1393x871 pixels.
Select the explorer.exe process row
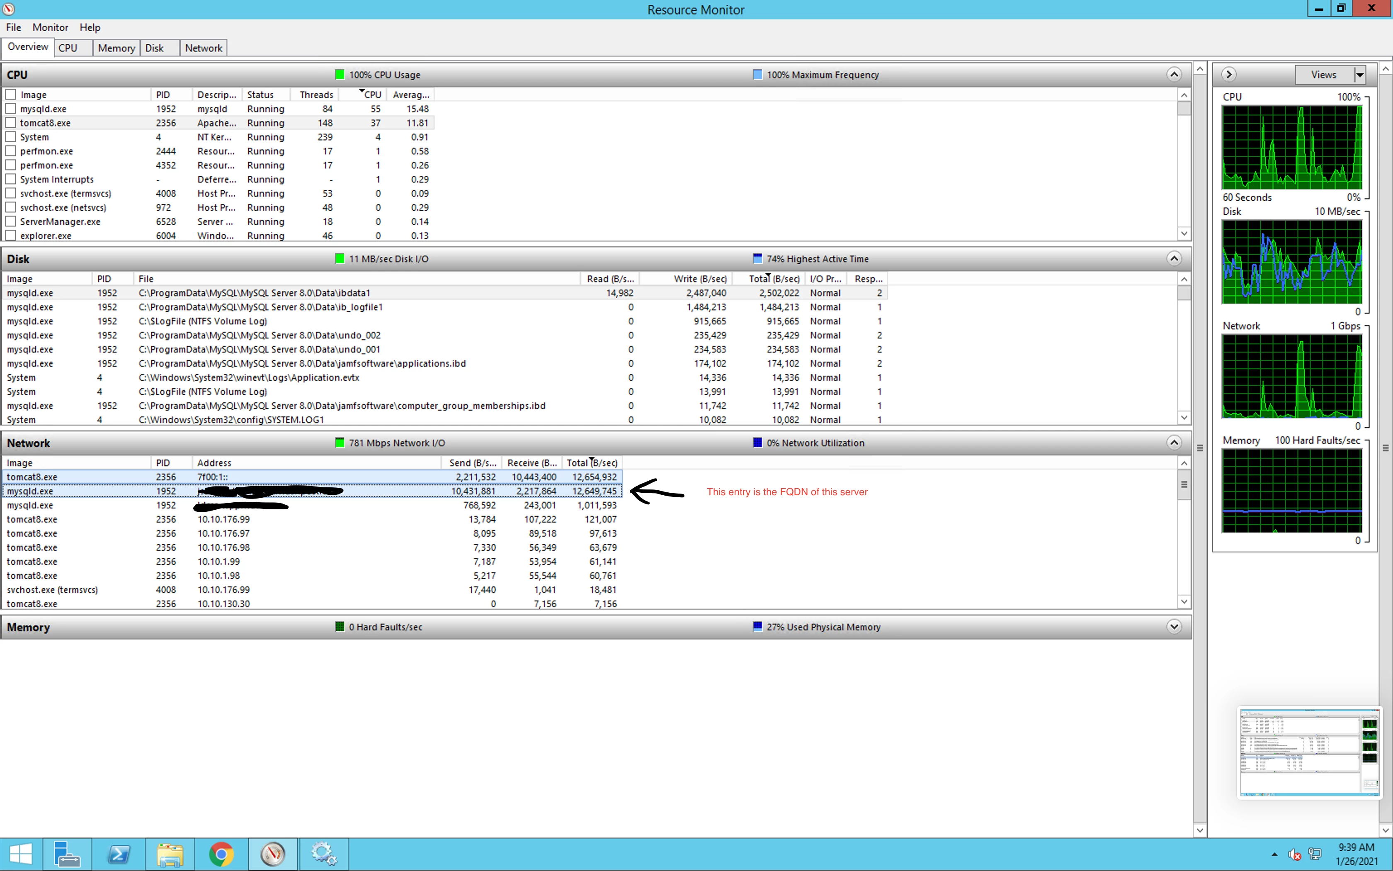click(219, 236)
